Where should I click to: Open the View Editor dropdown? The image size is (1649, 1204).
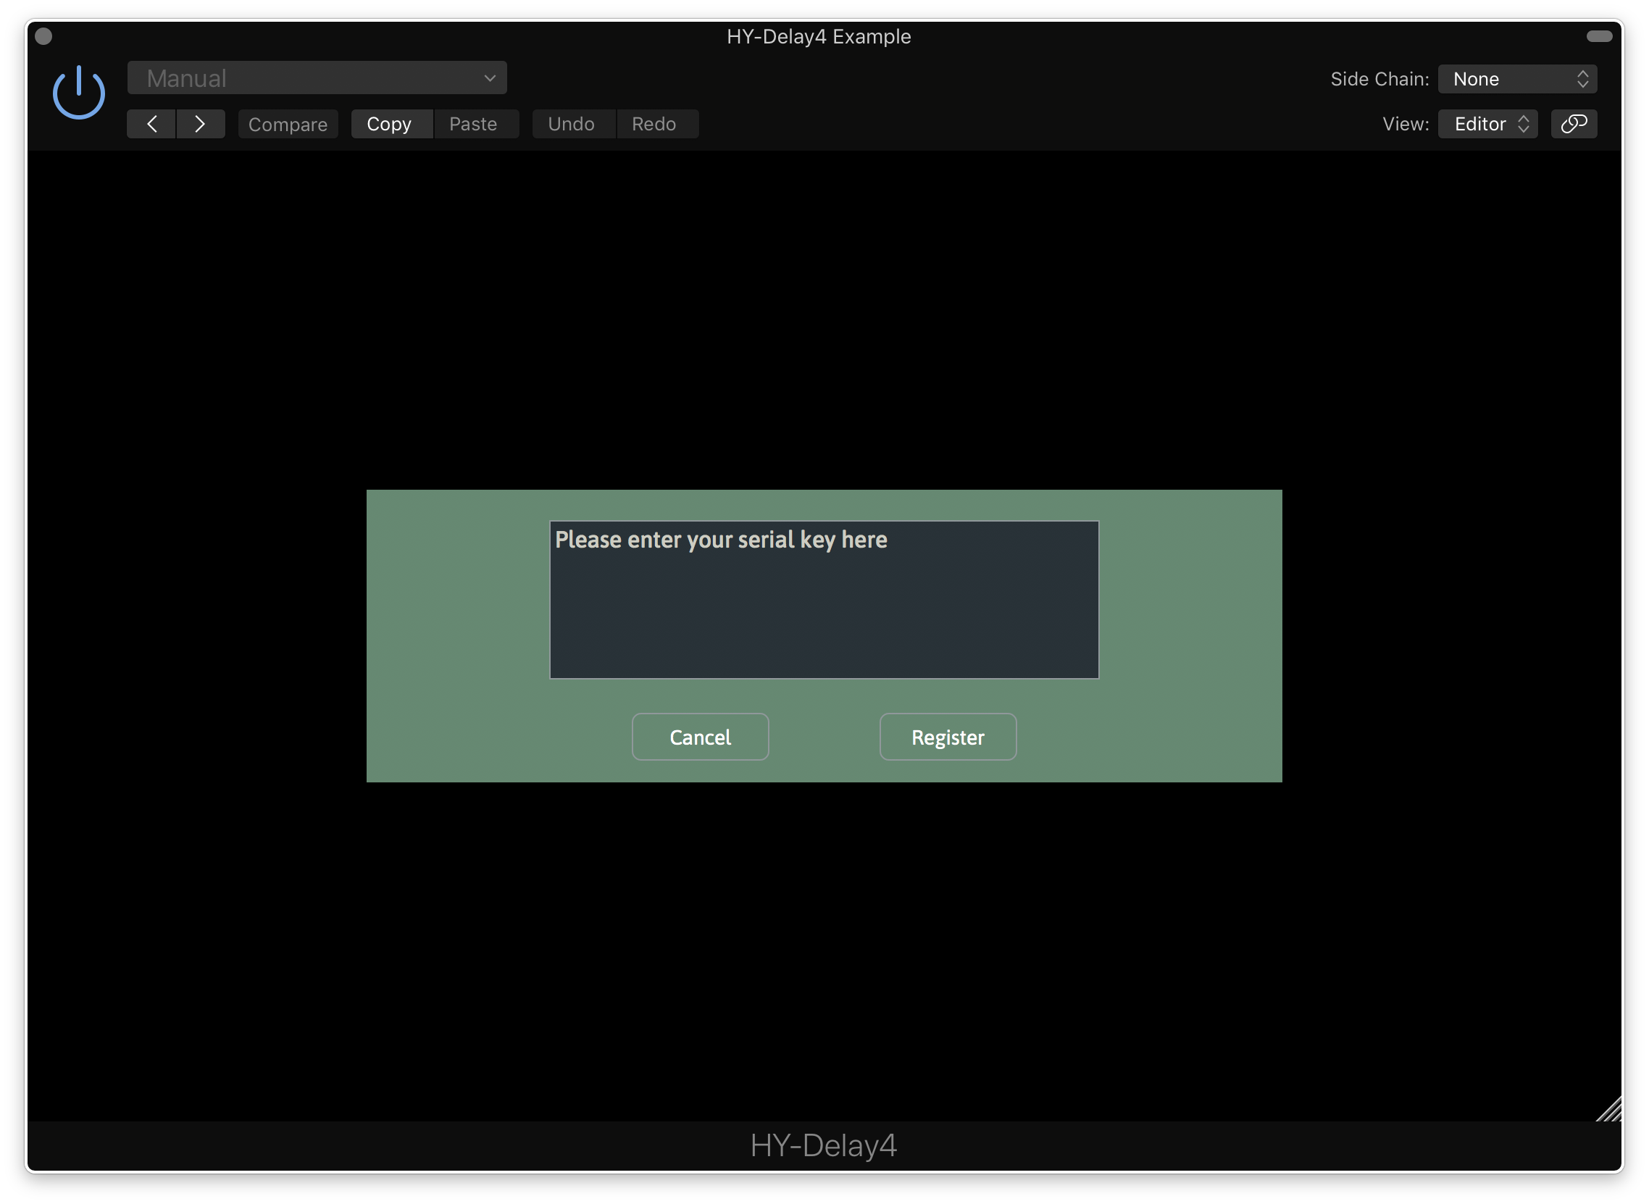[1487, 124]
